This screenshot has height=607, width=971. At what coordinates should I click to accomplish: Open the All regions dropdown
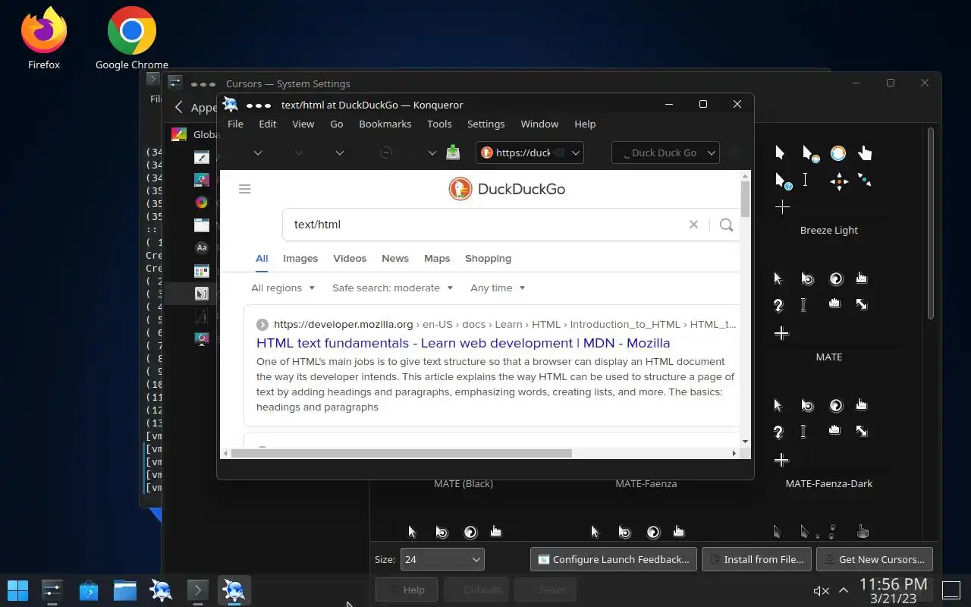(x=282, y=288)
